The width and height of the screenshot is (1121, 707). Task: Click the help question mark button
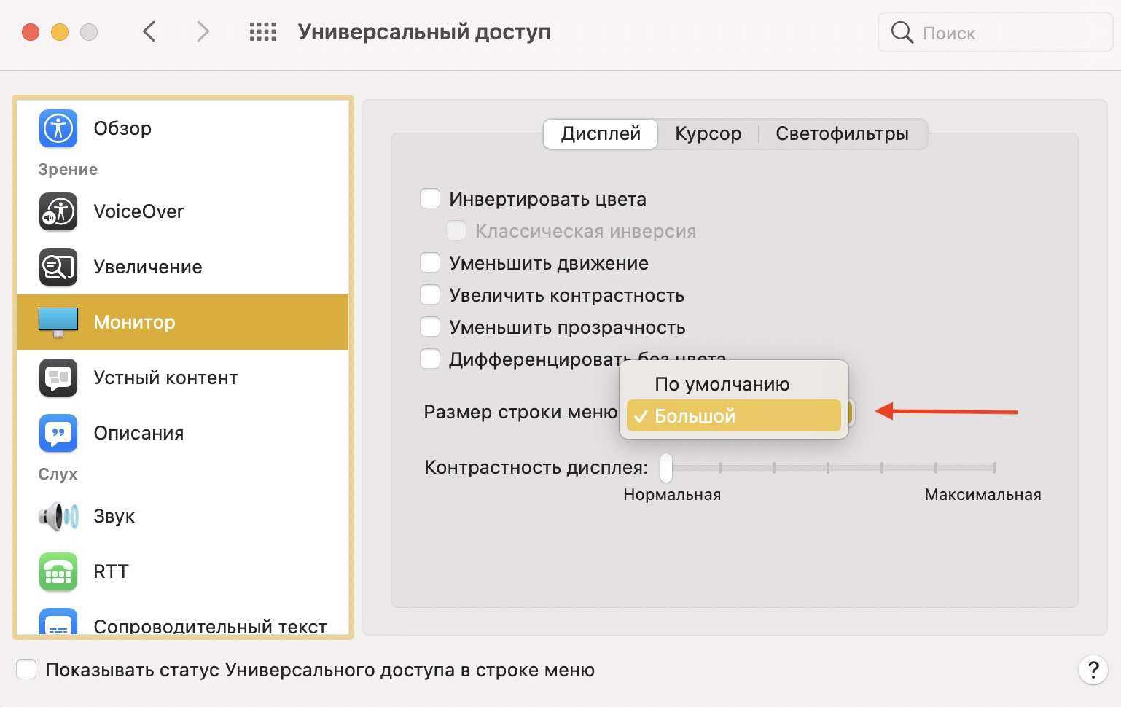click(1093, 670)
